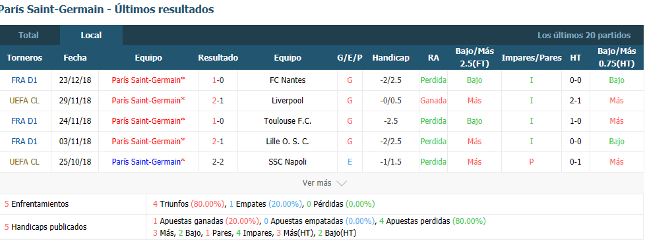Click the G/E/P column header

pyautogui.click(x=350, y=58)
